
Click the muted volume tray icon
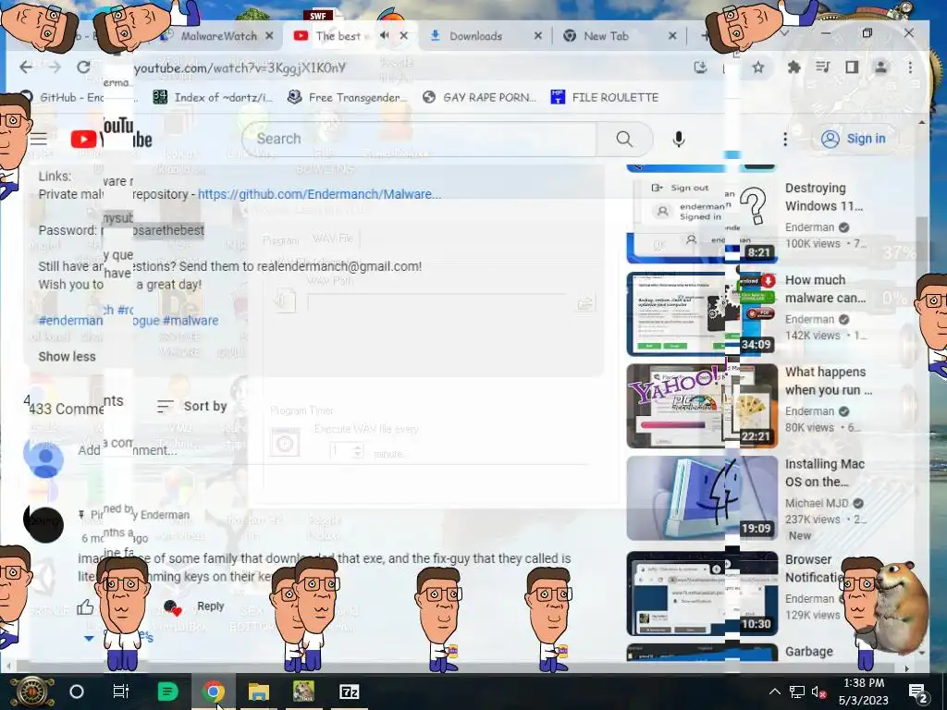click(x=819, y=692)
